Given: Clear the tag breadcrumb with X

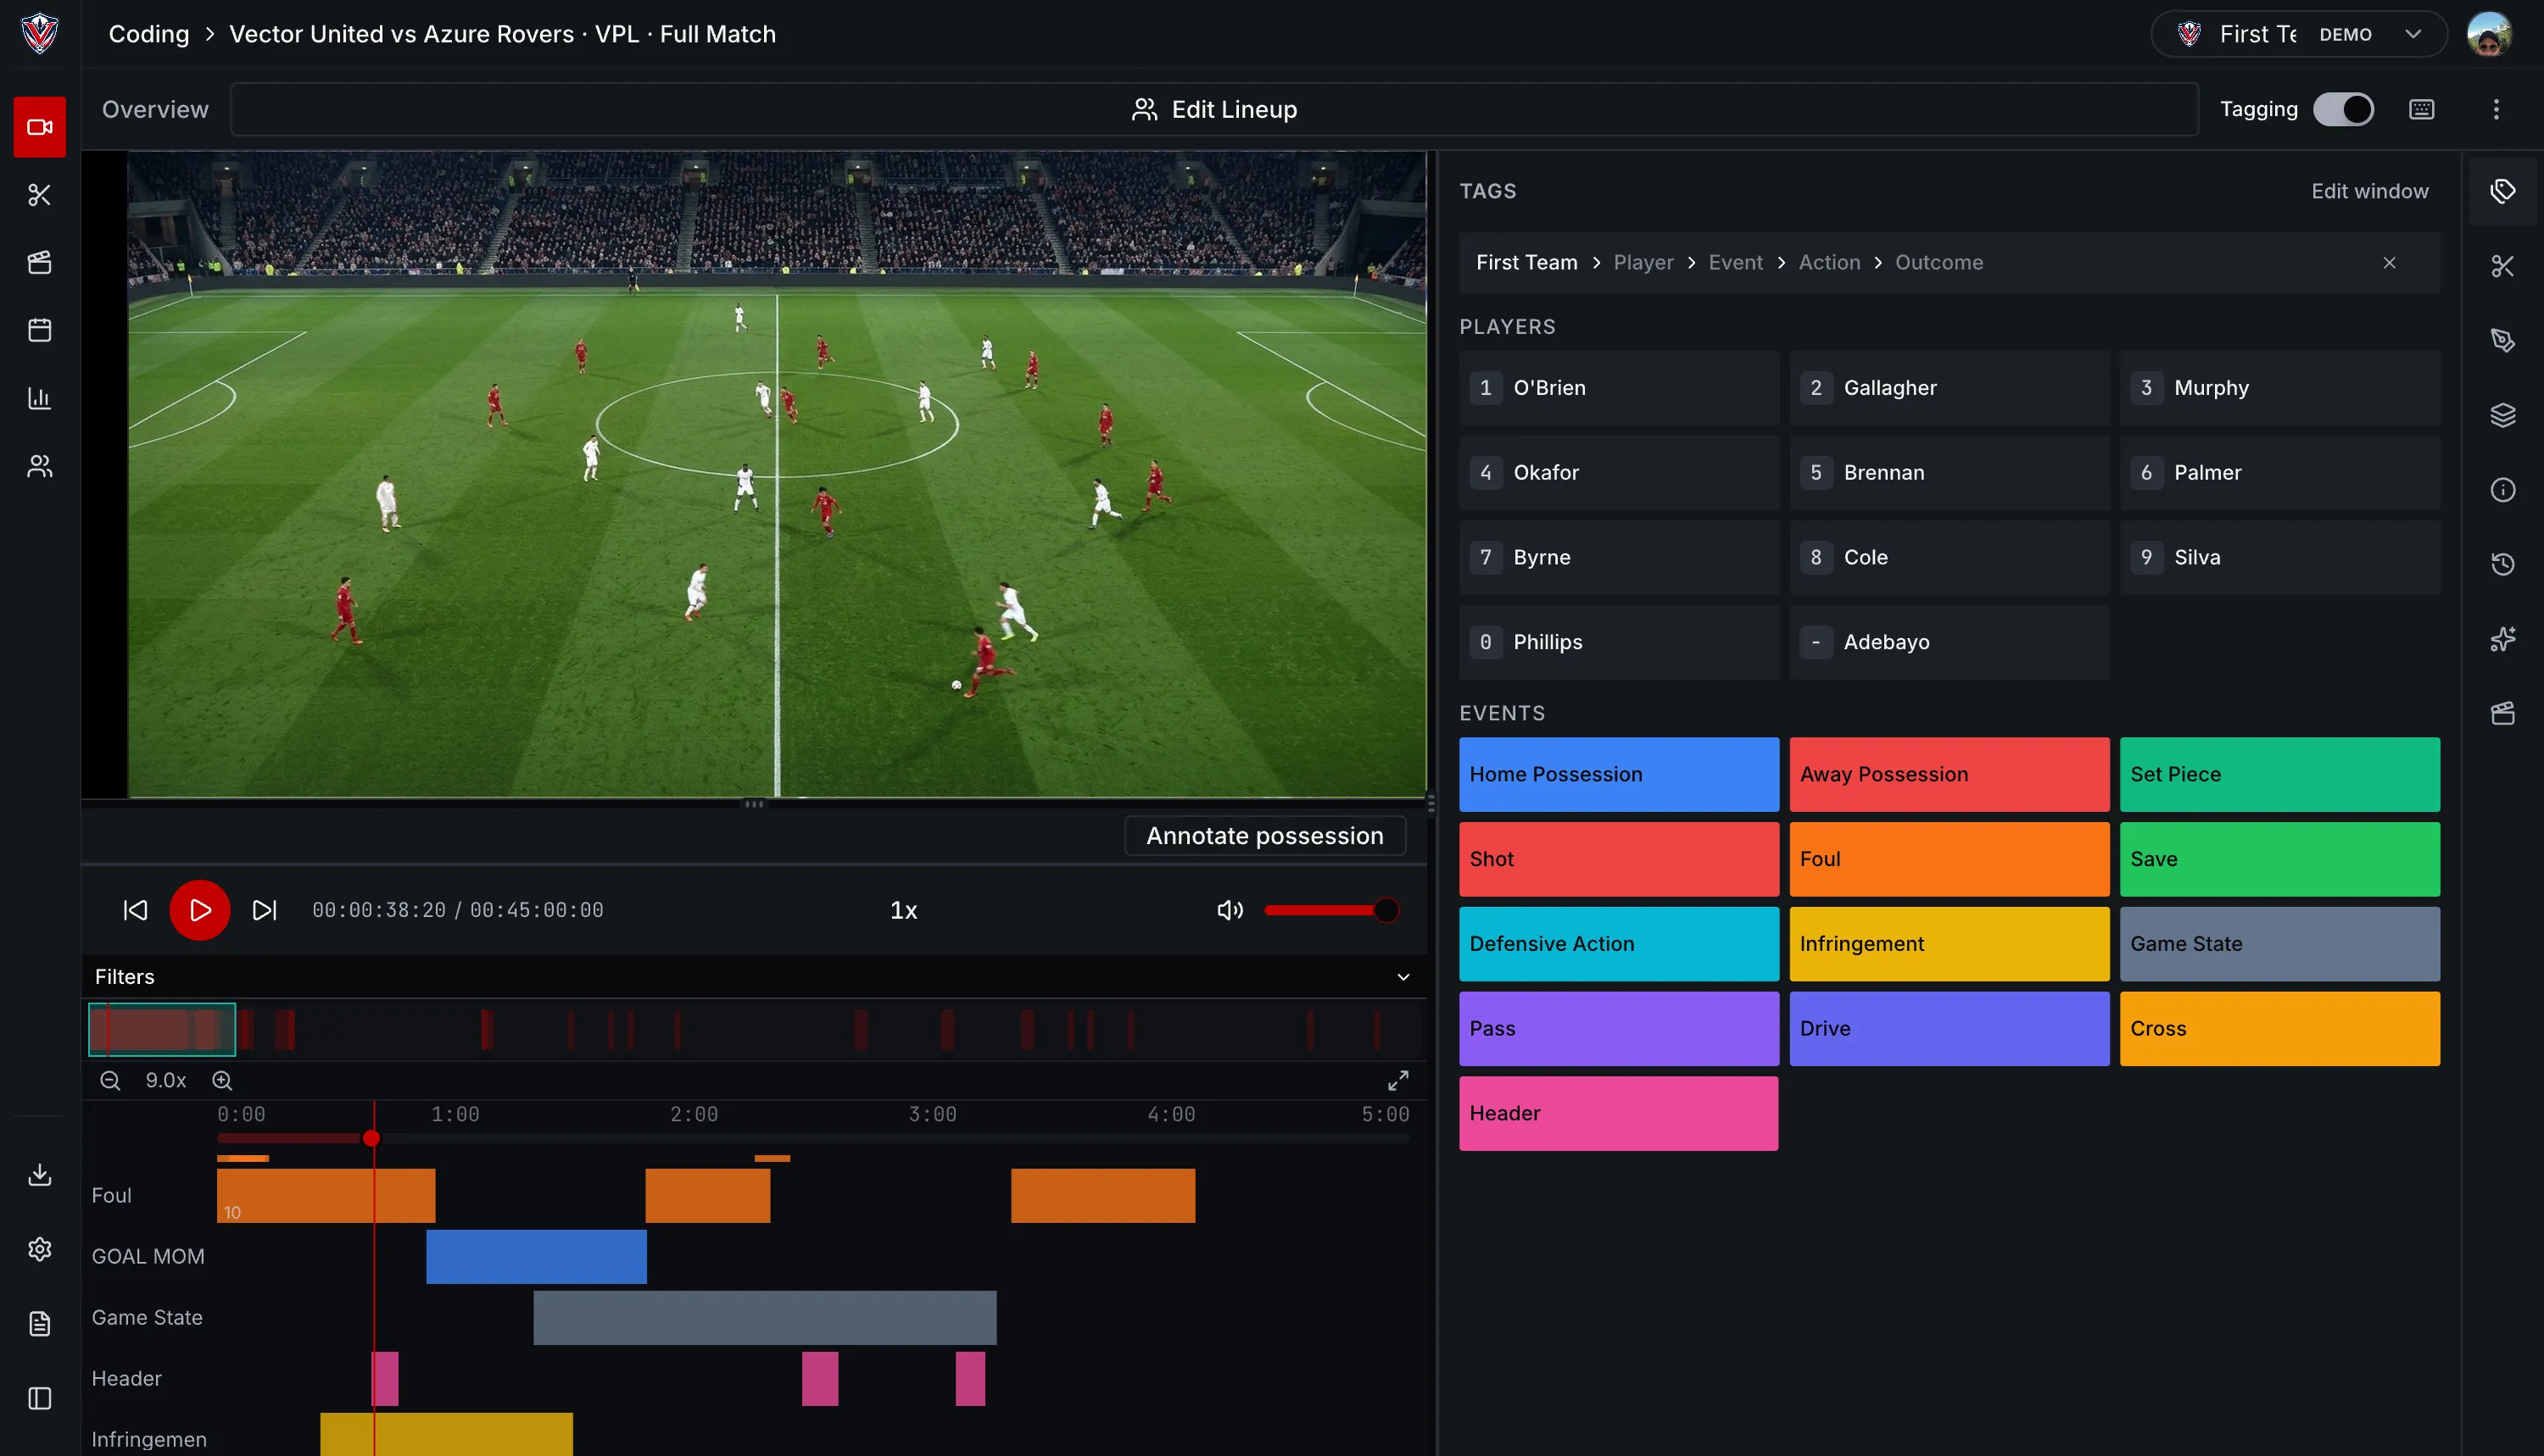Looking at the screenshot, I should coord(2389,263).
